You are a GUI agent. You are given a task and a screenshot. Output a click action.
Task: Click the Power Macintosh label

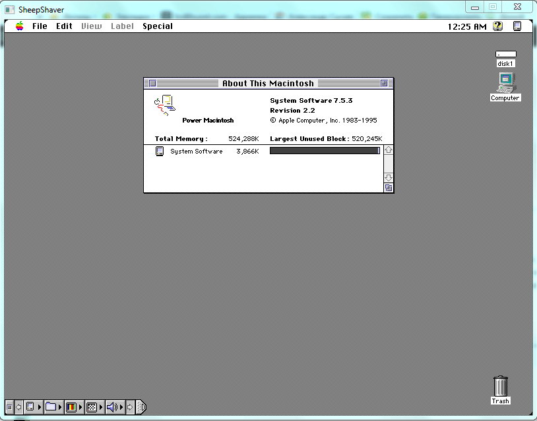click(208, 121)
